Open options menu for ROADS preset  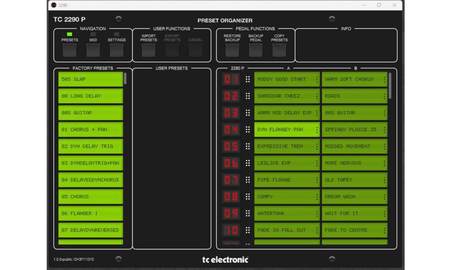point(384,96)
